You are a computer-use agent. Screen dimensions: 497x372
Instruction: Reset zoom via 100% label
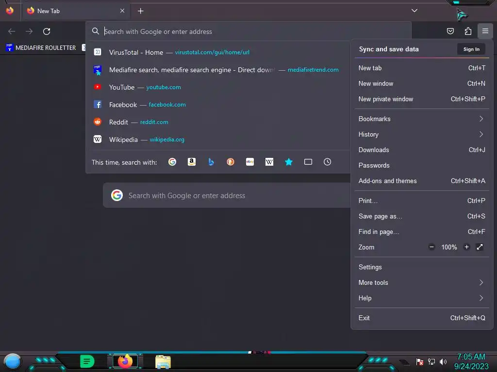click(x=449, y=247)
